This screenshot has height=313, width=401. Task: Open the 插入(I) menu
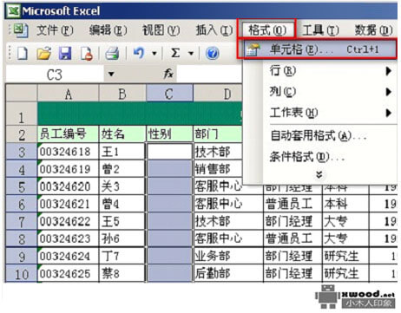coord(214,30)
